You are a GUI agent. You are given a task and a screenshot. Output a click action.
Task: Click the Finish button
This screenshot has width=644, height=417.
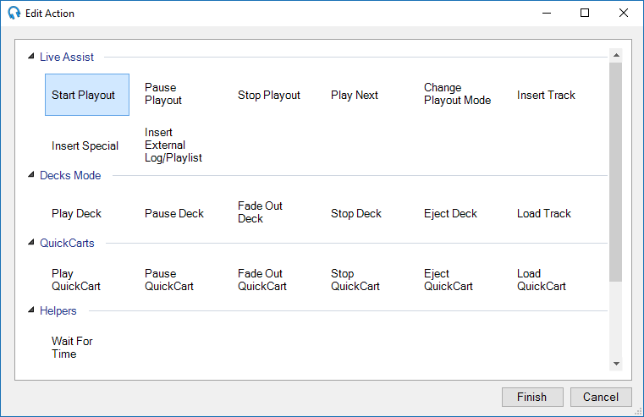pos(531,397)
